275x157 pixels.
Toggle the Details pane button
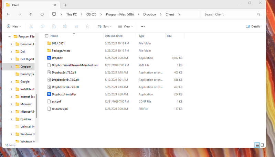click(x=253, y=26)
